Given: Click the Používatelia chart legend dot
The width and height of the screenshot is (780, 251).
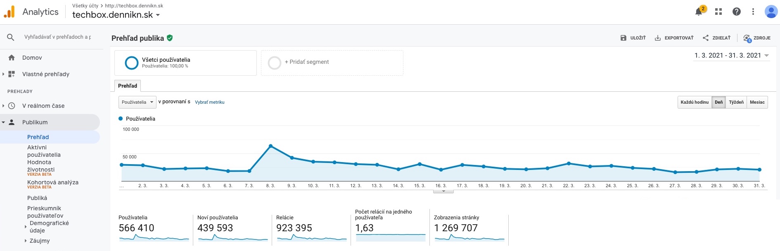Looking at the screenshot, I should click(121, 119).
